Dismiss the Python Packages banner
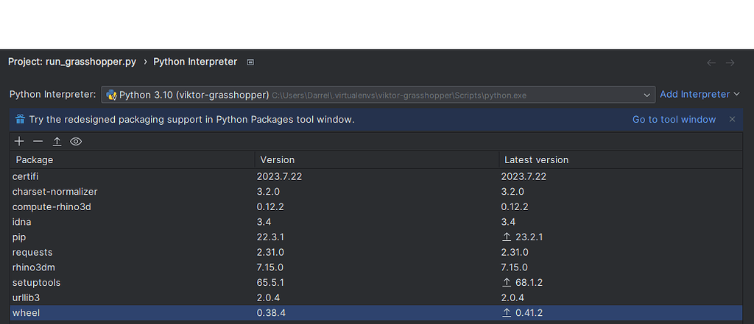754x324 pixels. tap(732, 119)
